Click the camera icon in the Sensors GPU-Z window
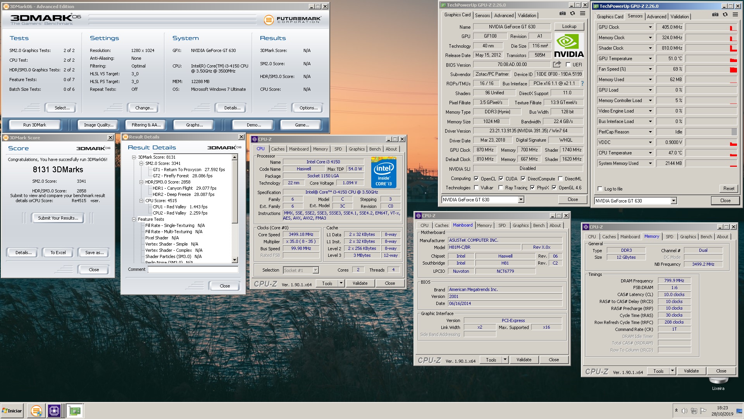This screenshot has height=419, width=744. pyautogui.click(x=715, y=15)
